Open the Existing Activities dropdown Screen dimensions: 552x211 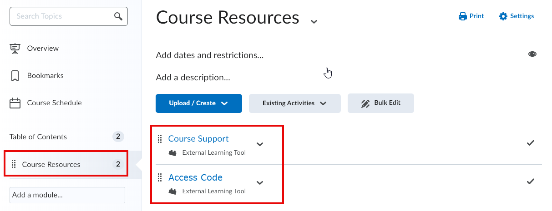click(x=295, y=103)
